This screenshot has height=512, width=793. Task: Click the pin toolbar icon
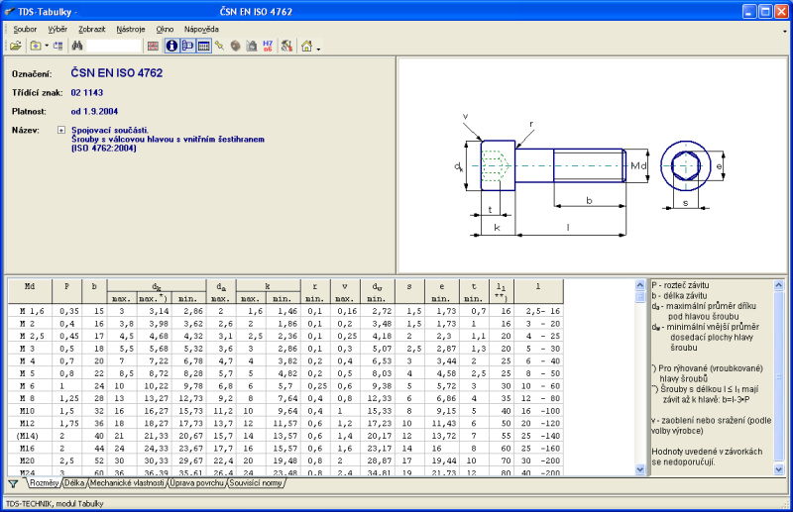click(x=219, y=46)
